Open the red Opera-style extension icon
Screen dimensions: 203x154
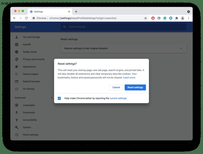(x=153, y=18)
